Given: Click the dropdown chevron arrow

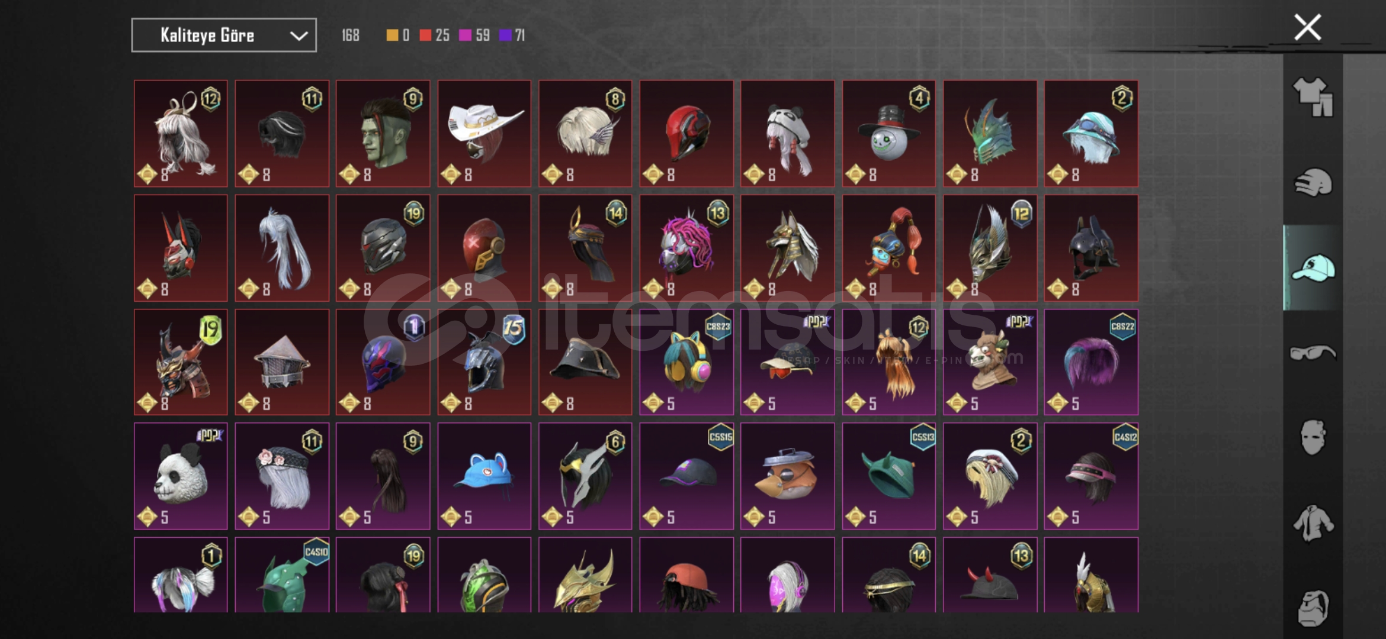Looking at the screenshot, I should (299, 36).
